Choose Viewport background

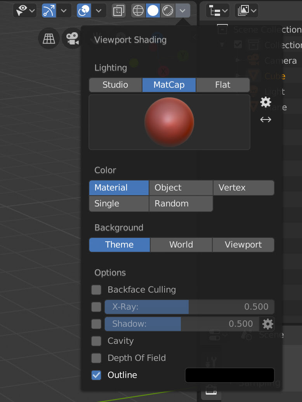[x=243, y=244]
